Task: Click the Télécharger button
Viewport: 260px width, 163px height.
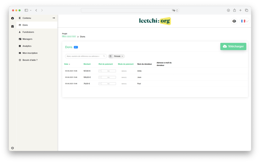Action: coord(233,47)
